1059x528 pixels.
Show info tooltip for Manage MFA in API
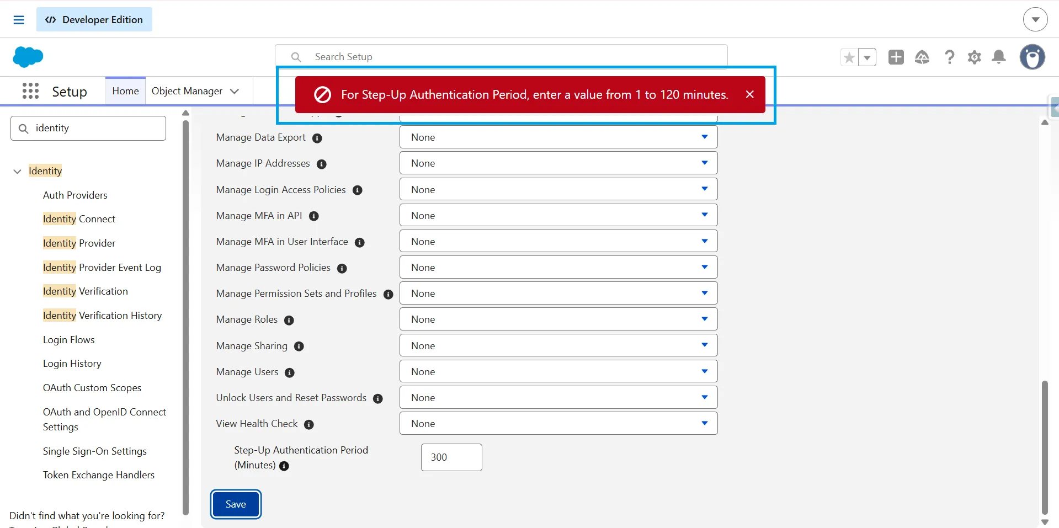(x=314, y=216)
